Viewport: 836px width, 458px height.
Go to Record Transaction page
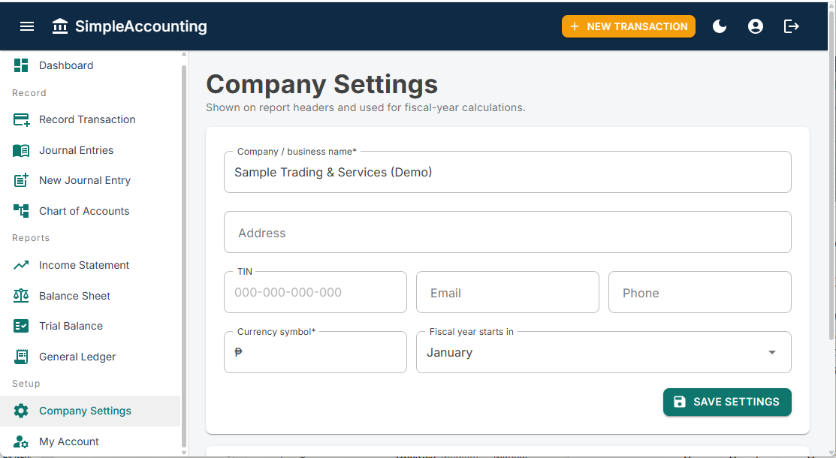pyautogui.click(x=89, y=119)
